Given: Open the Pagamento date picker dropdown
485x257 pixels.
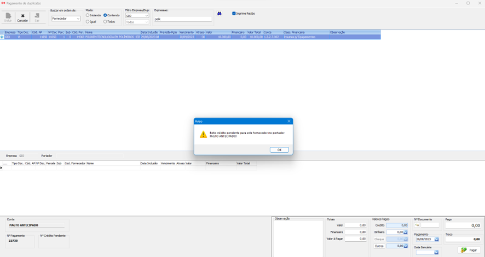Looking at the screenshot, I should 436,239.
